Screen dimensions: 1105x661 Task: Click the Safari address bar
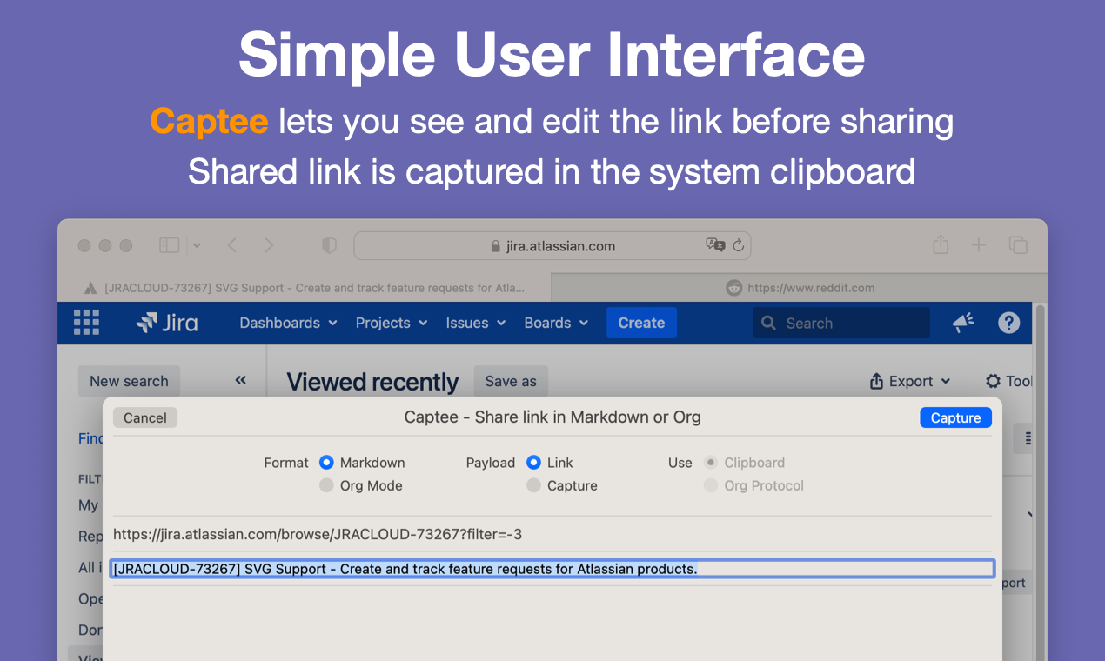[552, 245]
